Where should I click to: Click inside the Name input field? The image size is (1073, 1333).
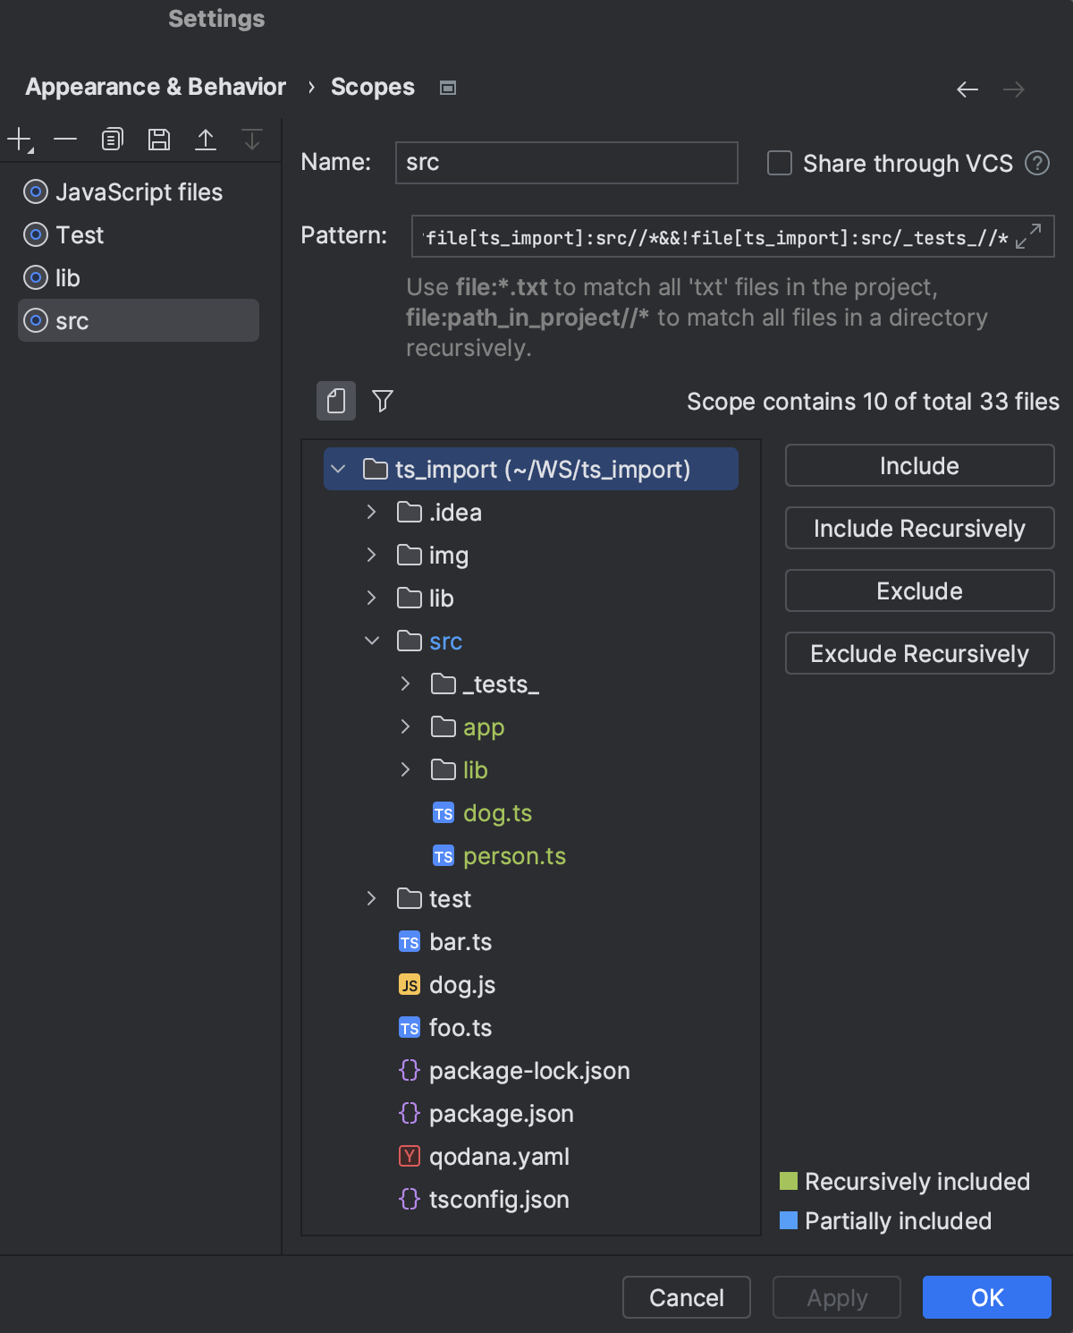click(565, 162)
